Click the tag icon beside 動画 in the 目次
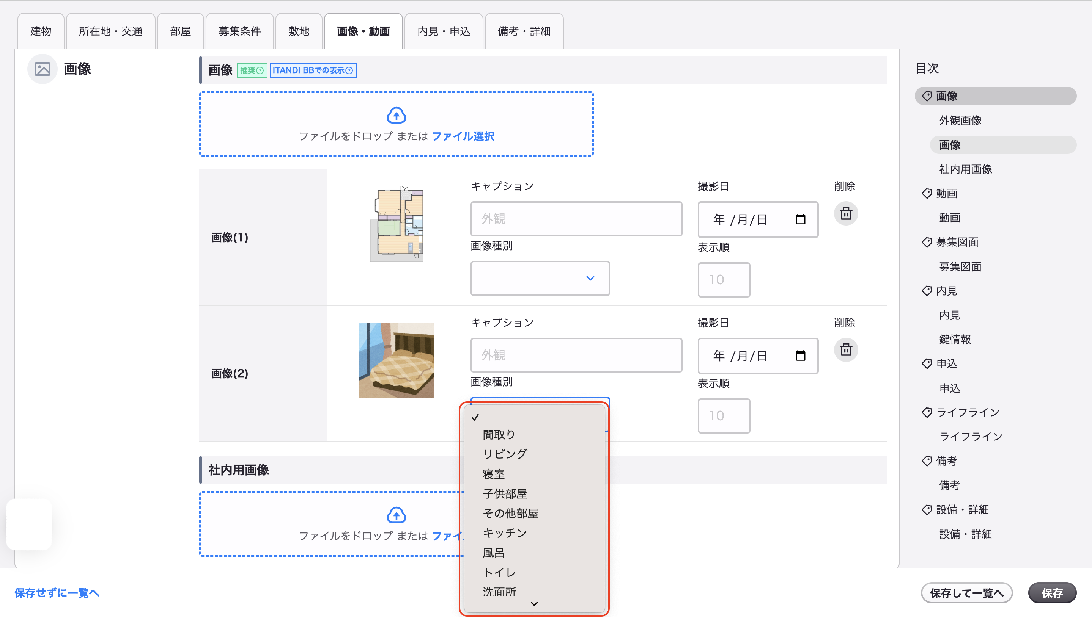 tap(927, 194)
